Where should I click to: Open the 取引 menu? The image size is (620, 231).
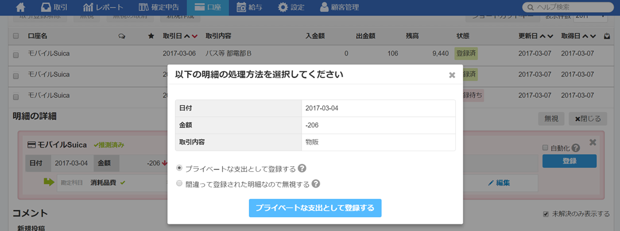(x=54, y=7)
